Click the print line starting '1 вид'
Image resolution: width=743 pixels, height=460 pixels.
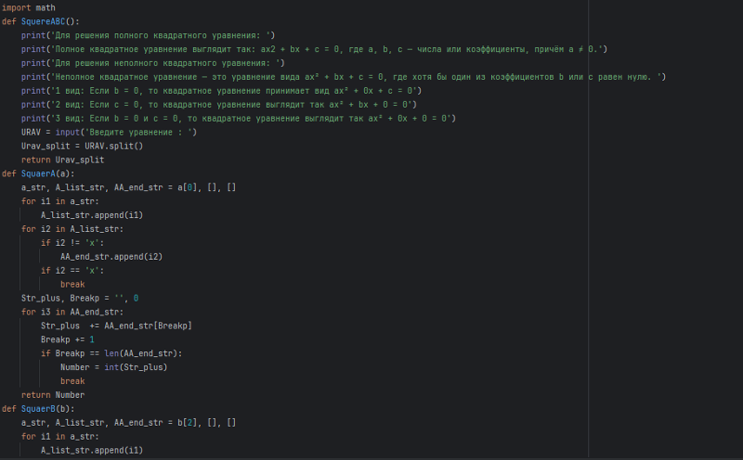(x=221, y=90)
